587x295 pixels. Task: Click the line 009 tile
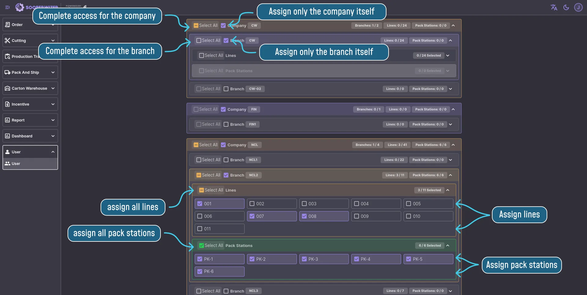pos(376,216)
